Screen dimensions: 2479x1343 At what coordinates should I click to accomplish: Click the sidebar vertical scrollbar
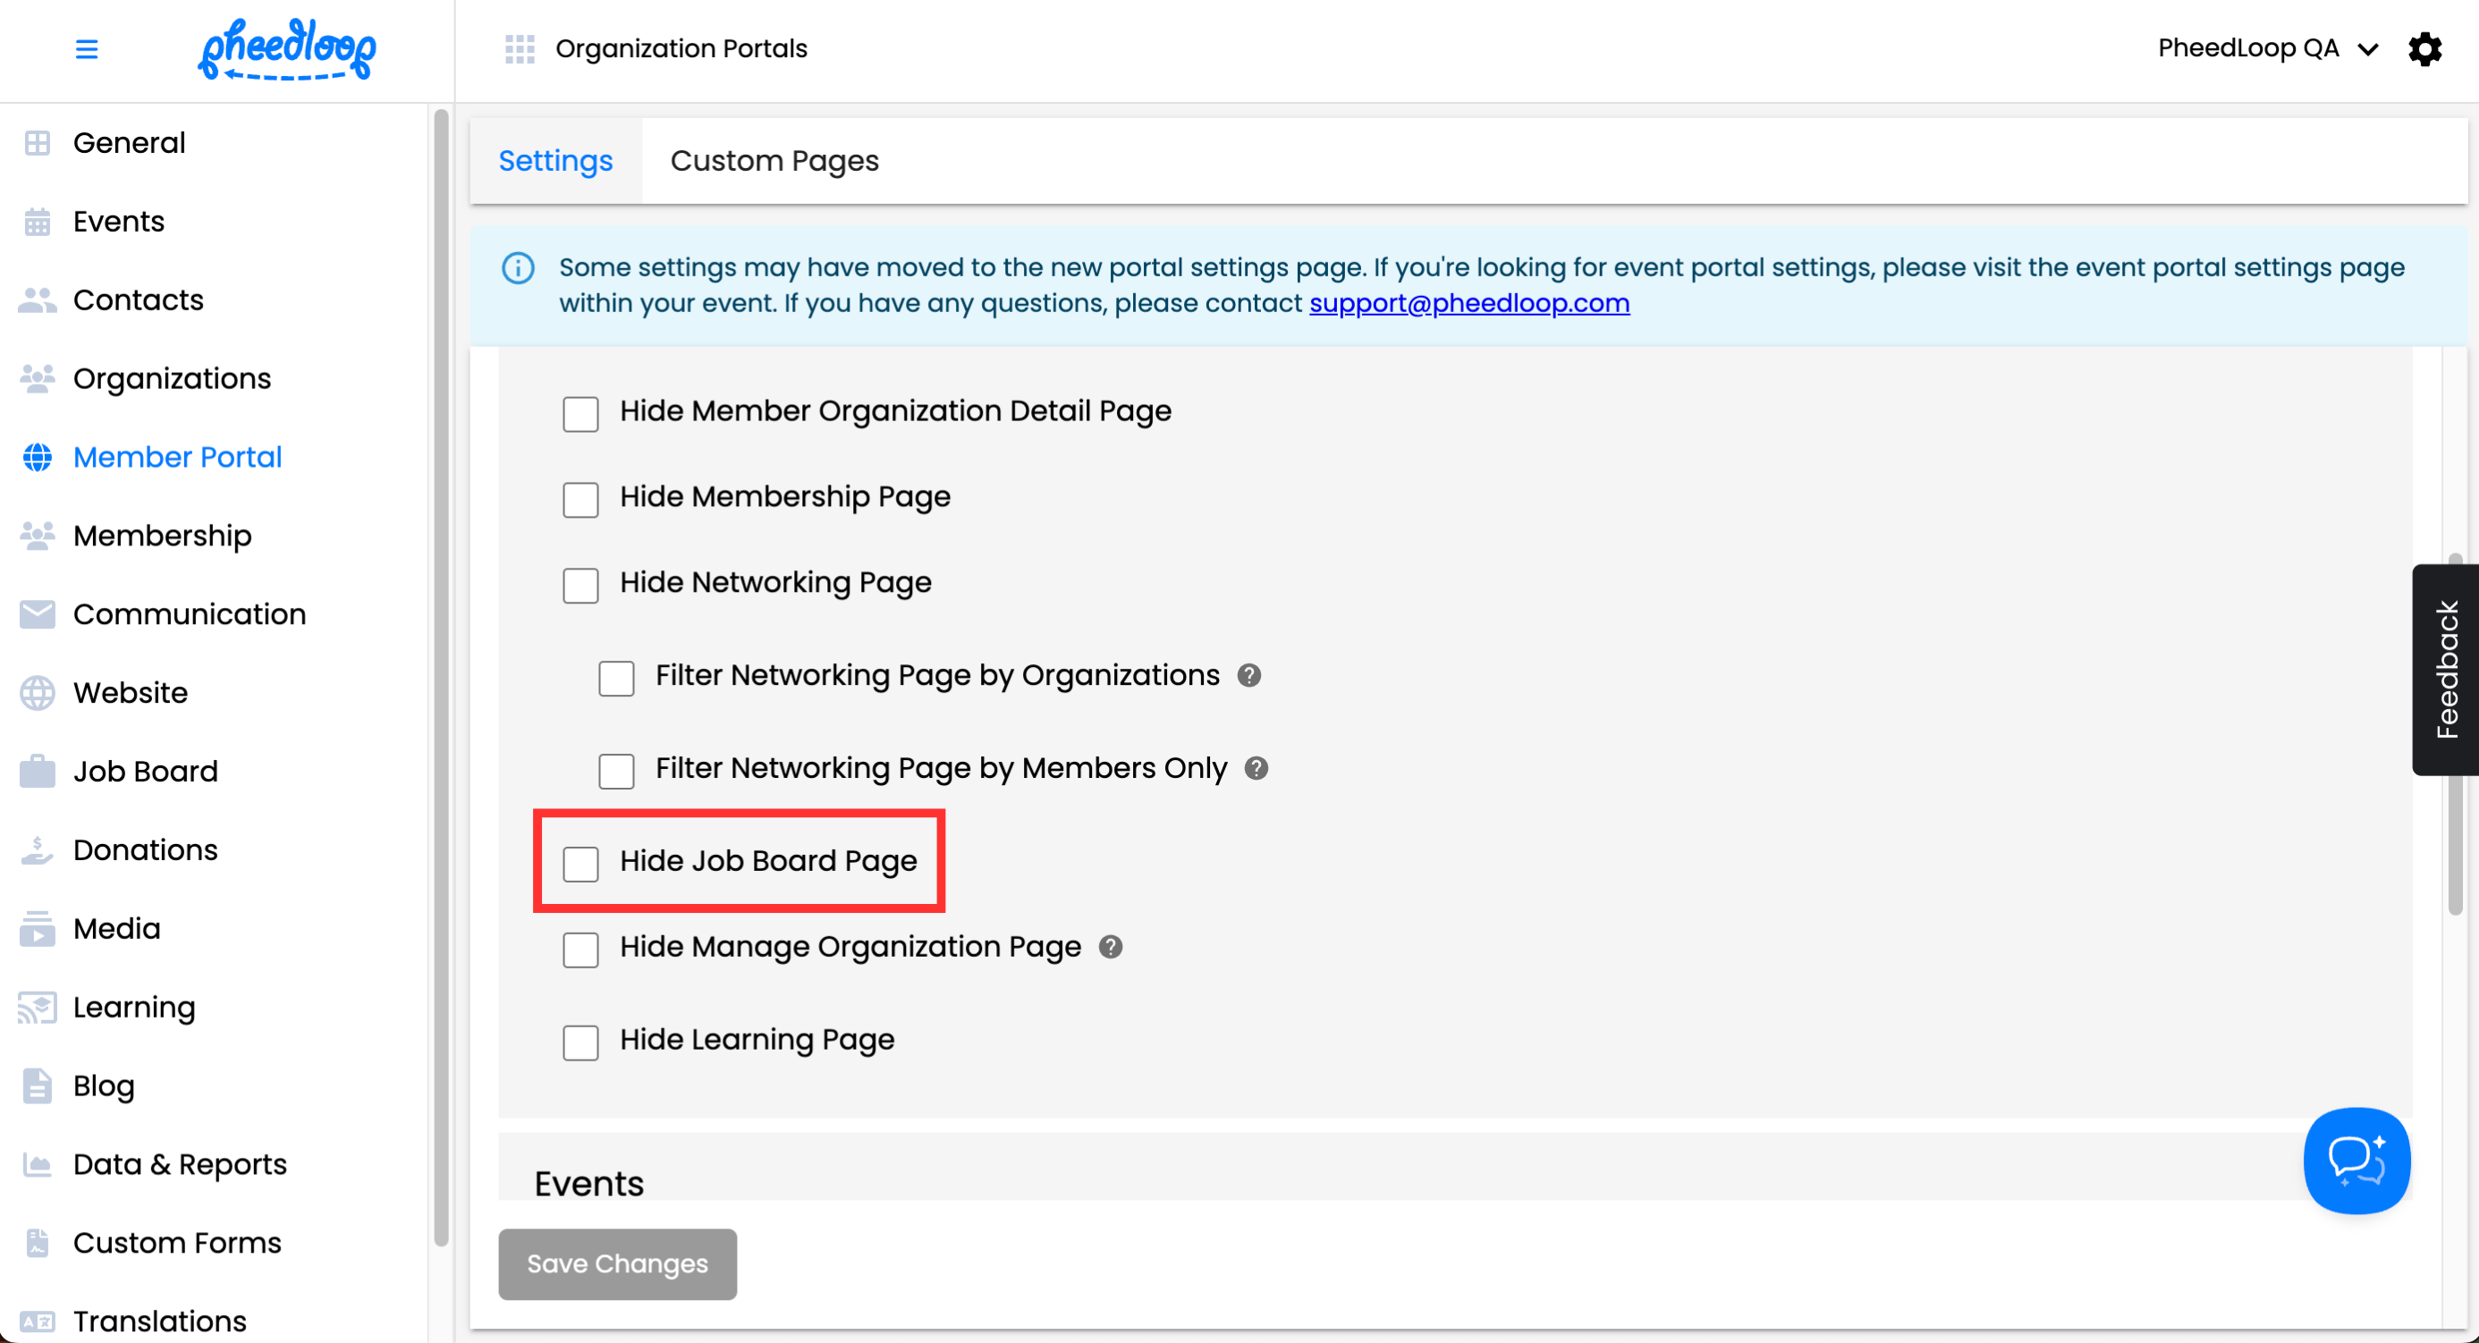click(x=441, y=673)
